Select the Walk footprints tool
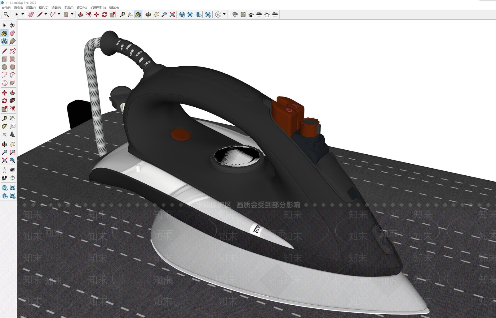The height and width of the screenshot is (318, 496). tap(4, 178)
